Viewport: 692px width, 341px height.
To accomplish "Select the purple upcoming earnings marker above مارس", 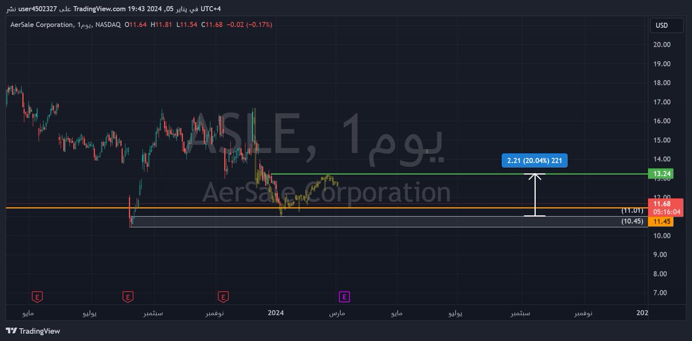I will (x=344, y=297).
